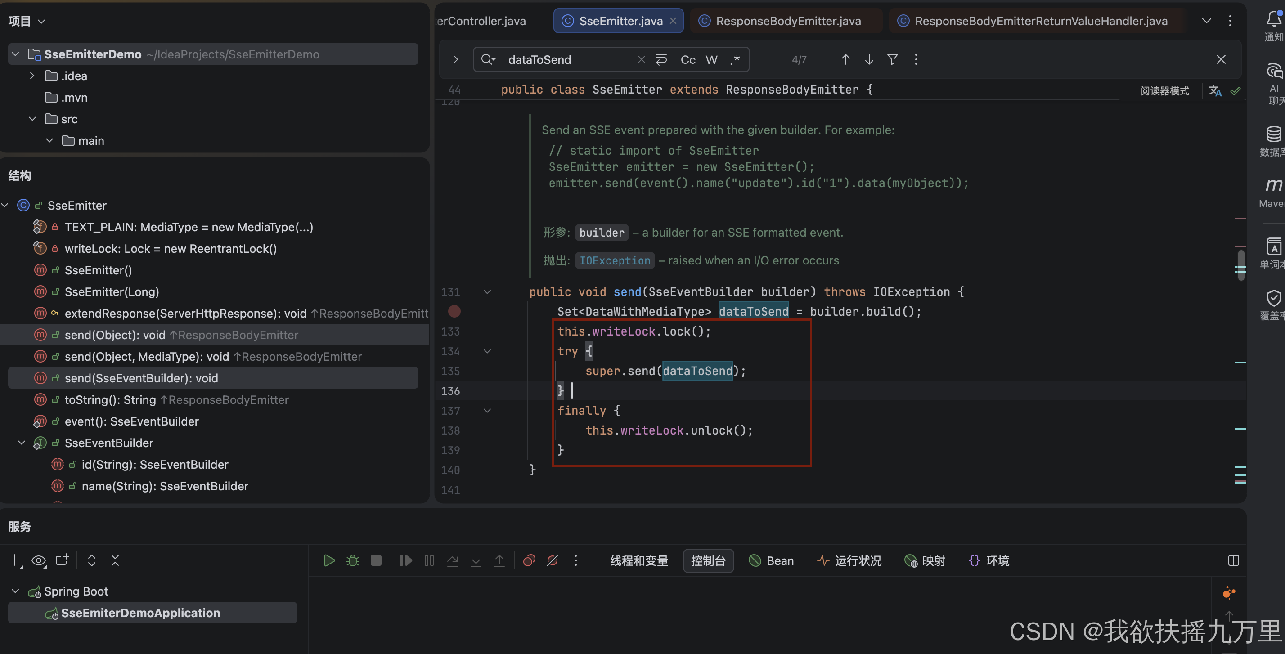Collapse the SseEmitter class node in Structure
Screen dimensions: 1285x654
click(5, 205)
